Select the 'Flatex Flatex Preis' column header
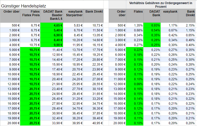 (x=30, y=16)
